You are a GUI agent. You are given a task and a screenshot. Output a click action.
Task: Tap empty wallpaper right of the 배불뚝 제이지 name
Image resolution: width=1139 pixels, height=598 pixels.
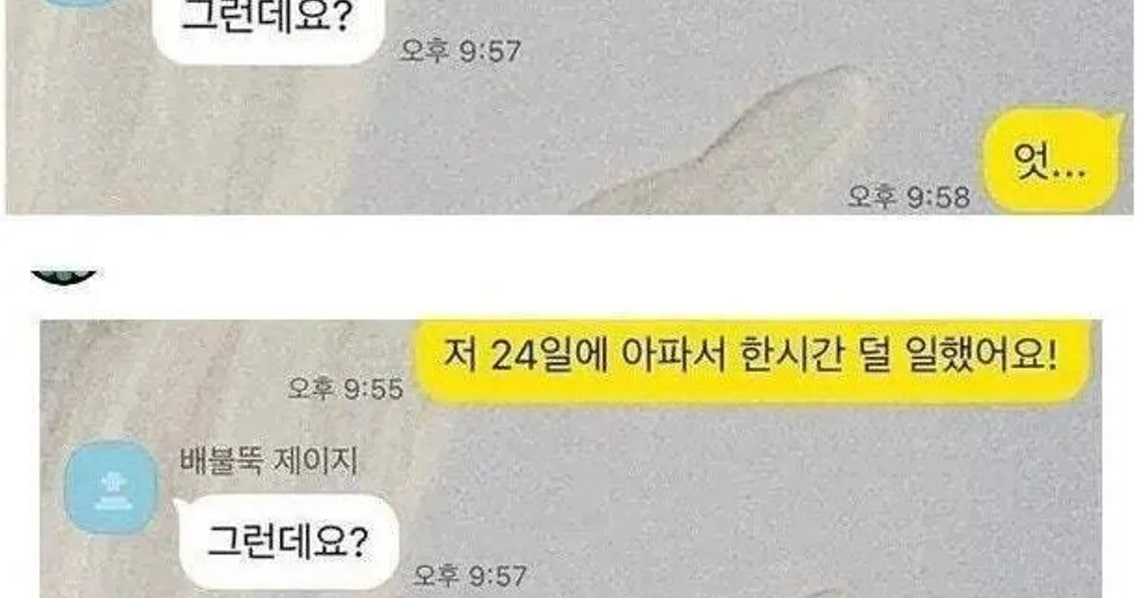(664, 462)
